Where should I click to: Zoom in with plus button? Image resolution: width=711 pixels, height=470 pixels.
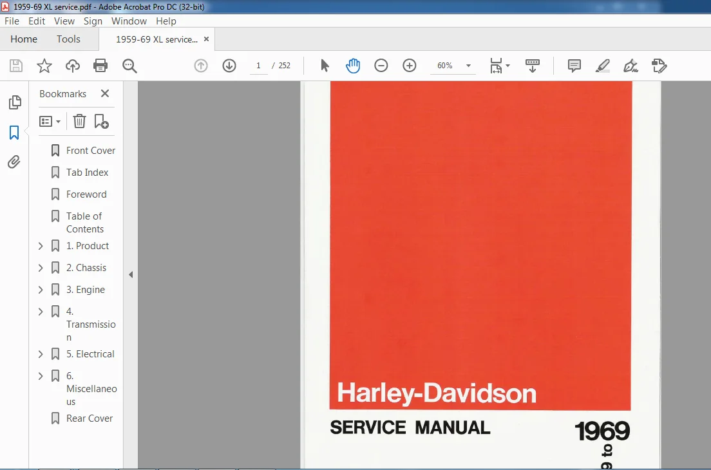pyautogui.click(x=409, y=66)
